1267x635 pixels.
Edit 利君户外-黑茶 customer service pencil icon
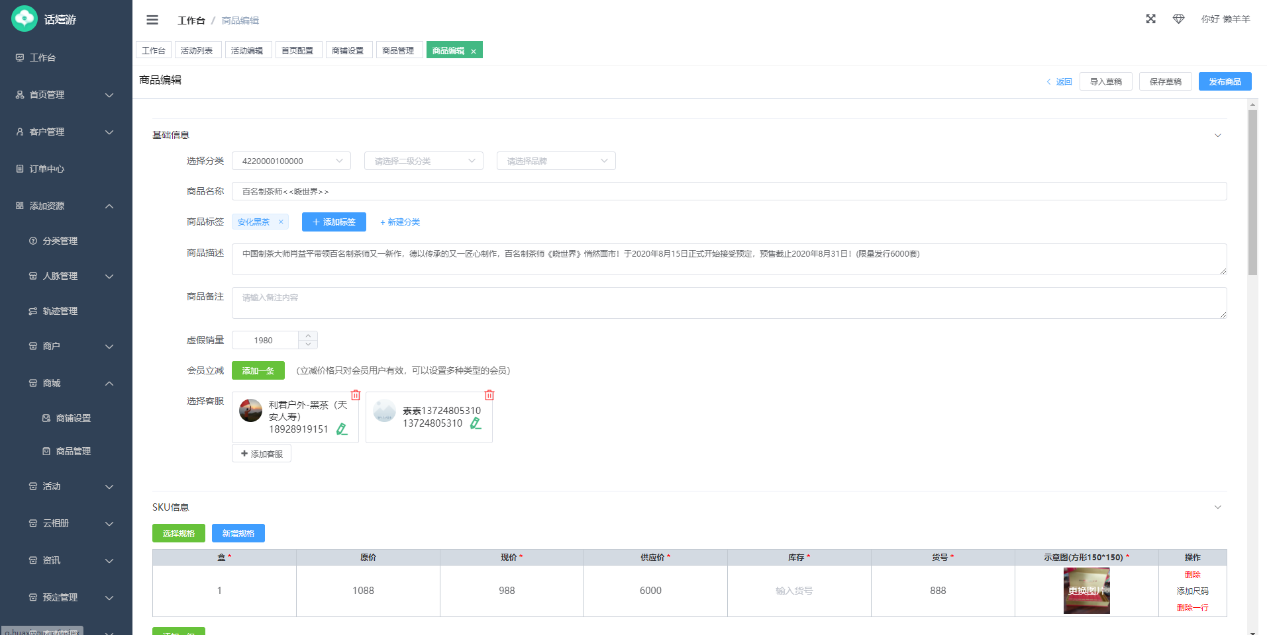coord(342,429)
